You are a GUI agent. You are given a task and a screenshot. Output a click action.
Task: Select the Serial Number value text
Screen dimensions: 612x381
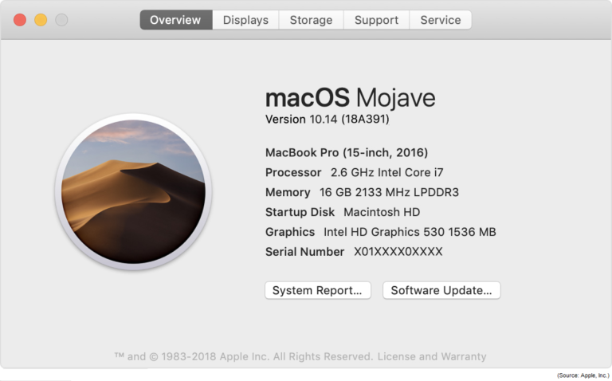tap(398, 252)
